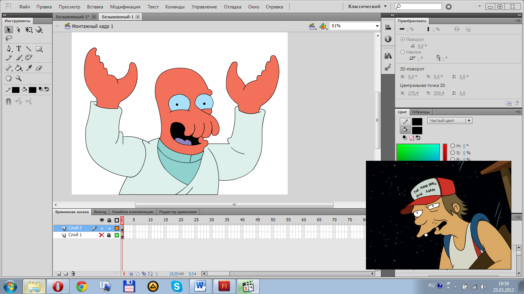
Task: Select the Eyedropper tool
Action: (29, 68)
